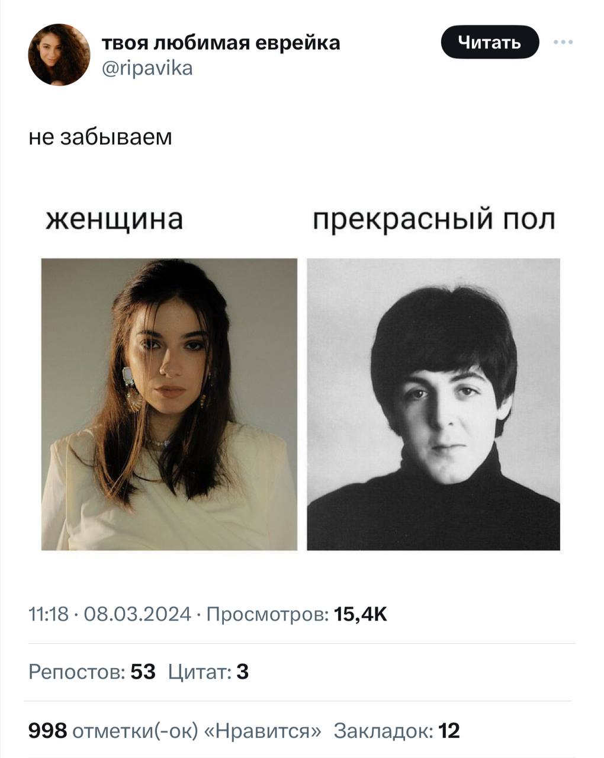
Task: Click the 53 reposts number
Action: click(143, 672)
